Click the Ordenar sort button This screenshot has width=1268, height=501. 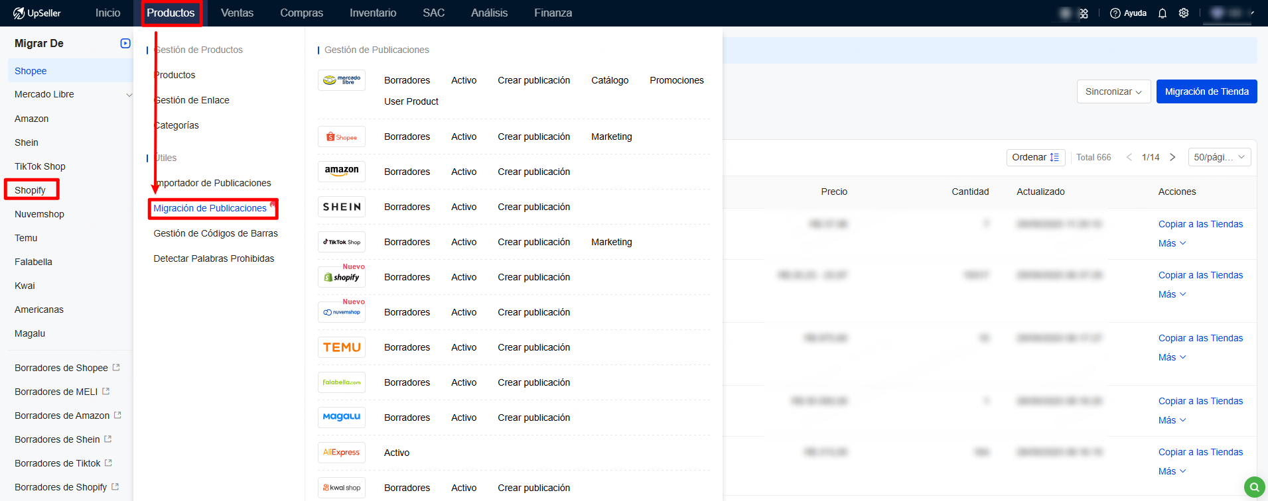1035,157
